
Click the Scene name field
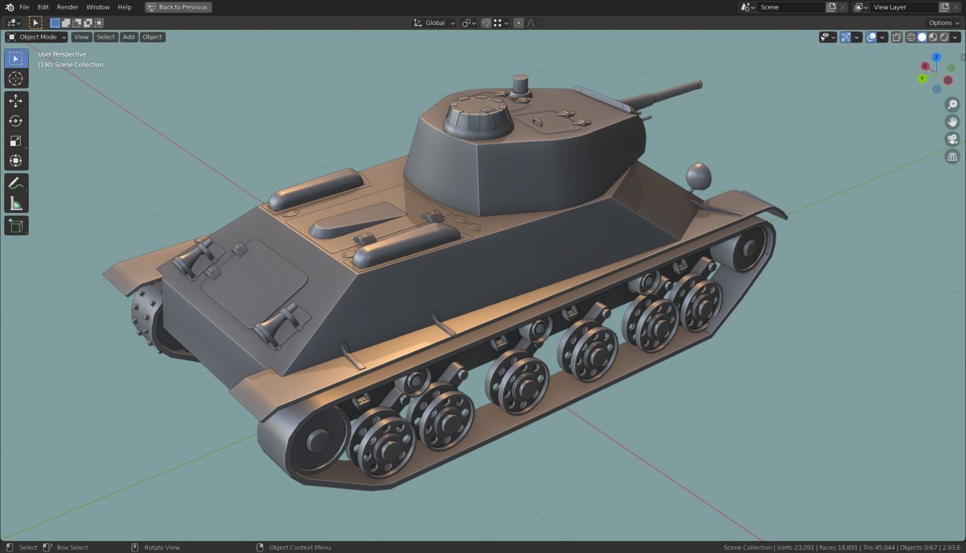tap(790, 7)
